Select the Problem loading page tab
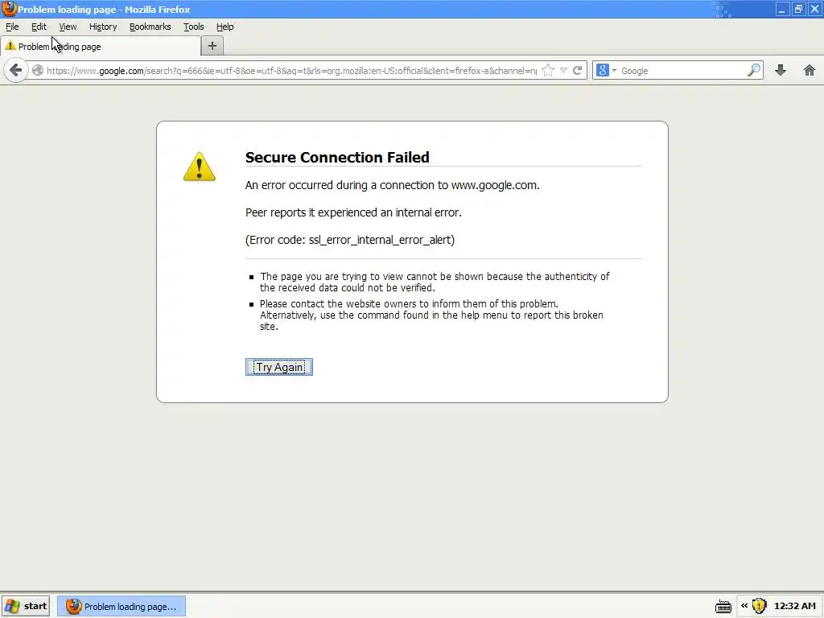The image size is (824, 618). [x=101, y=46]
